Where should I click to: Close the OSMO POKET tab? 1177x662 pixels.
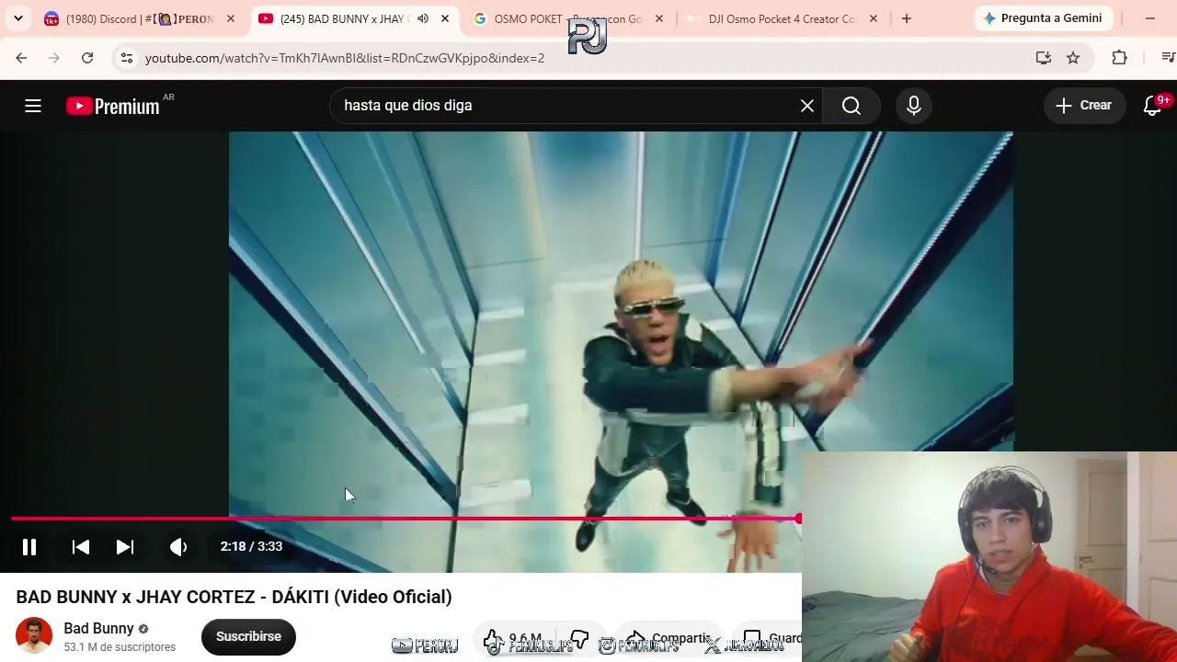coord(659,18)
